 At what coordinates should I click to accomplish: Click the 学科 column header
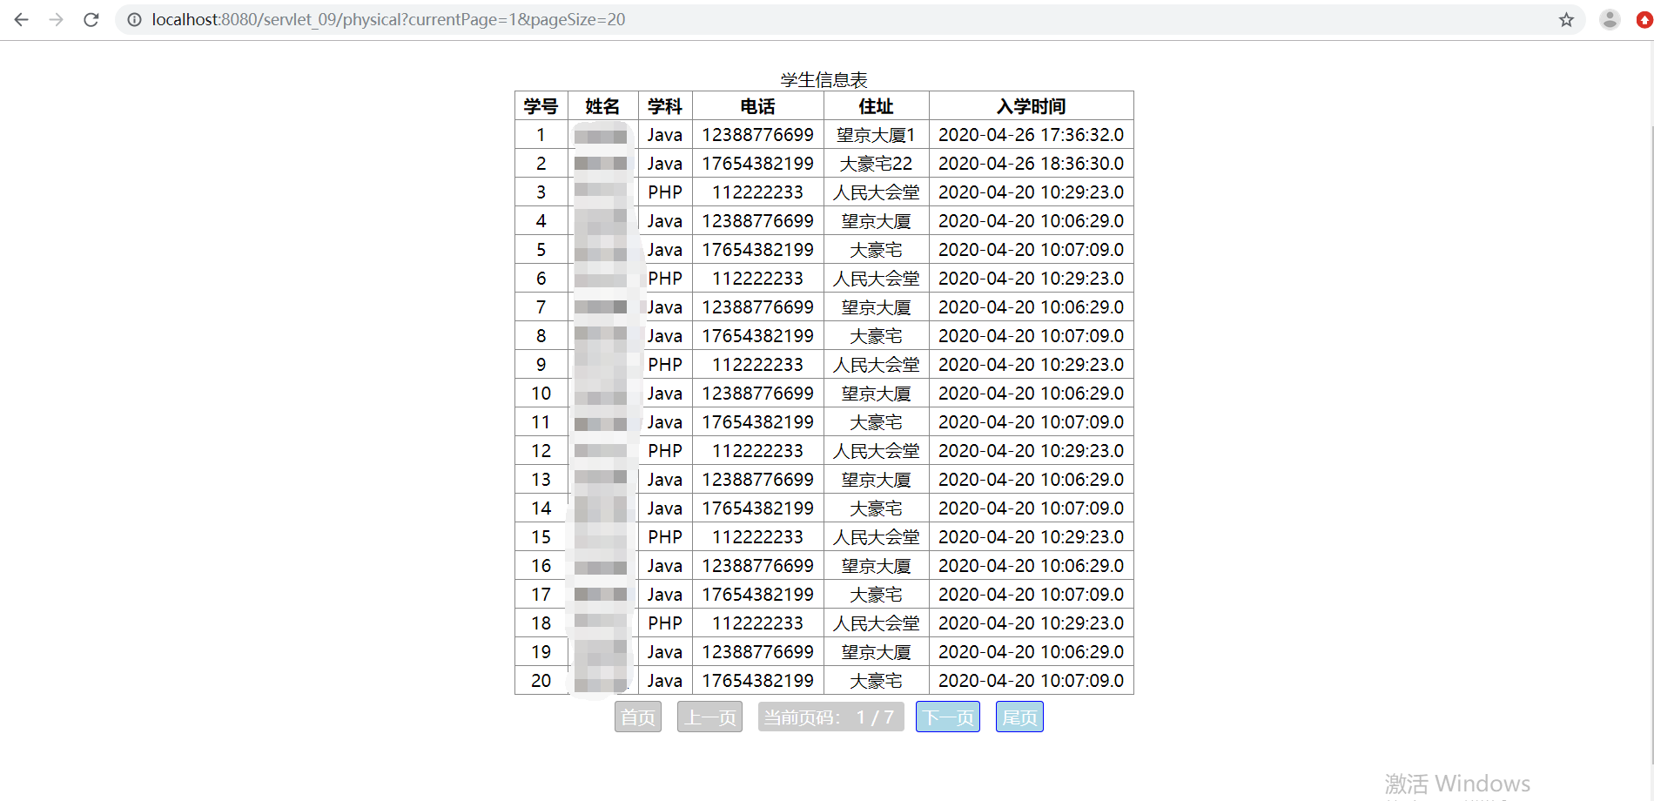(665, 106)
